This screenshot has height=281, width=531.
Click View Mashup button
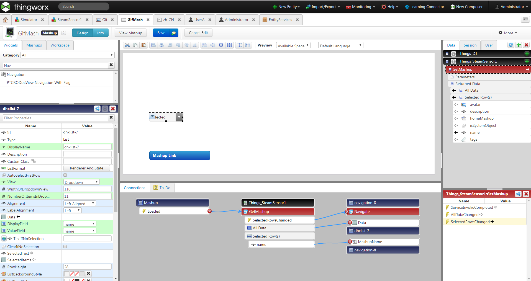pos(130,33)
